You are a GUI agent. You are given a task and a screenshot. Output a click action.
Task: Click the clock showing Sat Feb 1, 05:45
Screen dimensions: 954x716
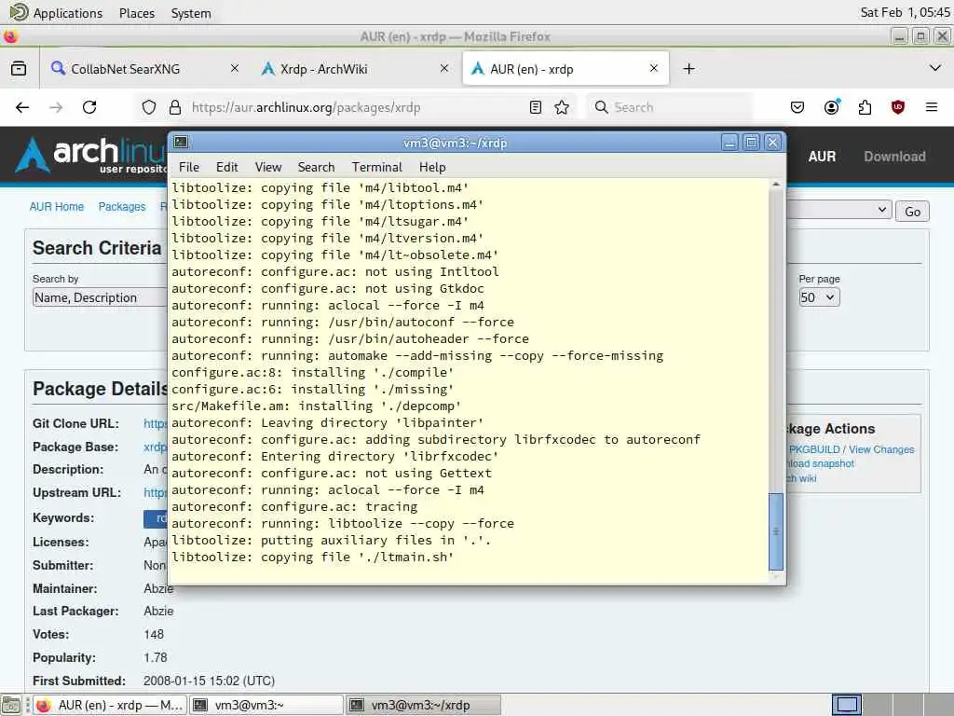pos(905,12)
